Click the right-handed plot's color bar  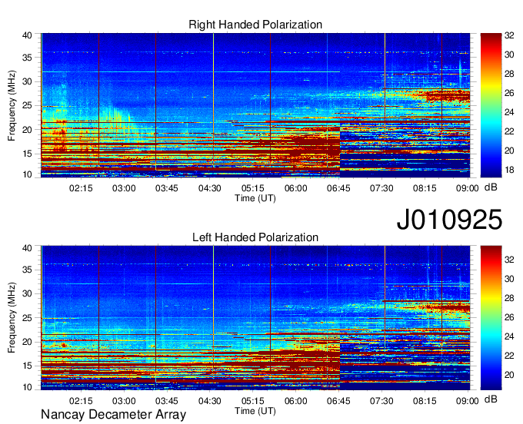(x=491, y=105)
